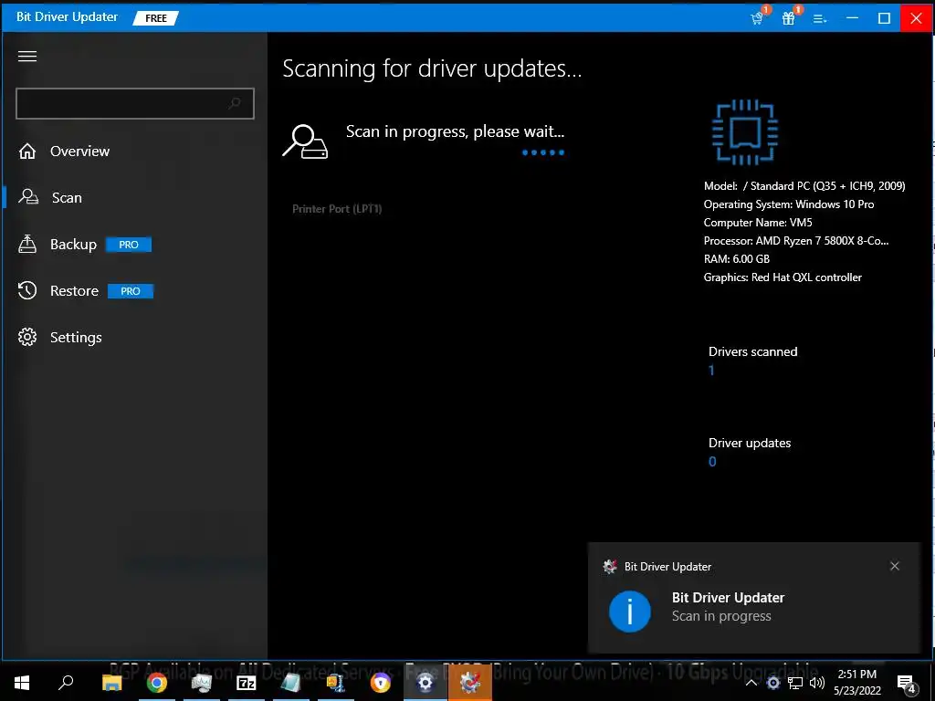The height and width of the screenshot is (701, 935).
Task: Click the app title 'Bit Driver Updater'
Action: (67, 16)
